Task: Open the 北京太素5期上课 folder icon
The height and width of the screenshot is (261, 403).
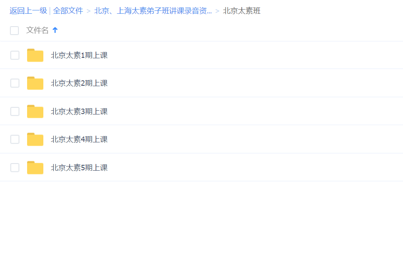Action: pyautogui.click(x=35, y=168)
